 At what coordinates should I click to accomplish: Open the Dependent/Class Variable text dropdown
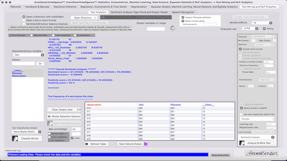(29, 55)
